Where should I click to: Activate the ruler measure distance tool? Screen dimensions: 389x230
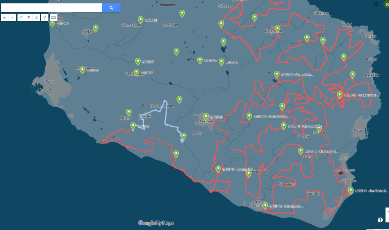click(54, 17)
